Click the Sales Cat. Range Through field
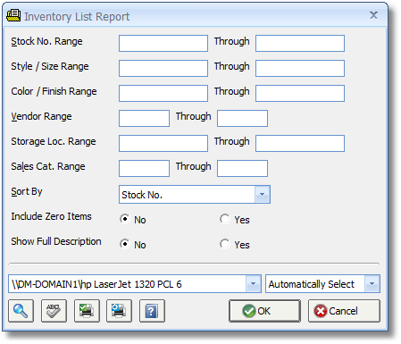 point(242,169)
